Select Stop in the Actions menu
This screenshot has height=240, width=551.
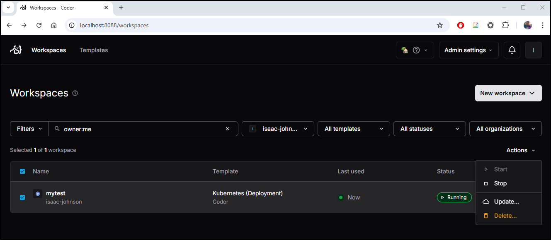tap(509, 183)
